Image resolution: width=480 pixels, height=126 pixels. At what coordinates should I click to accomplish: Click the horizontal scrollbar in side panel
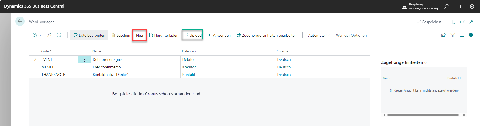423,115
